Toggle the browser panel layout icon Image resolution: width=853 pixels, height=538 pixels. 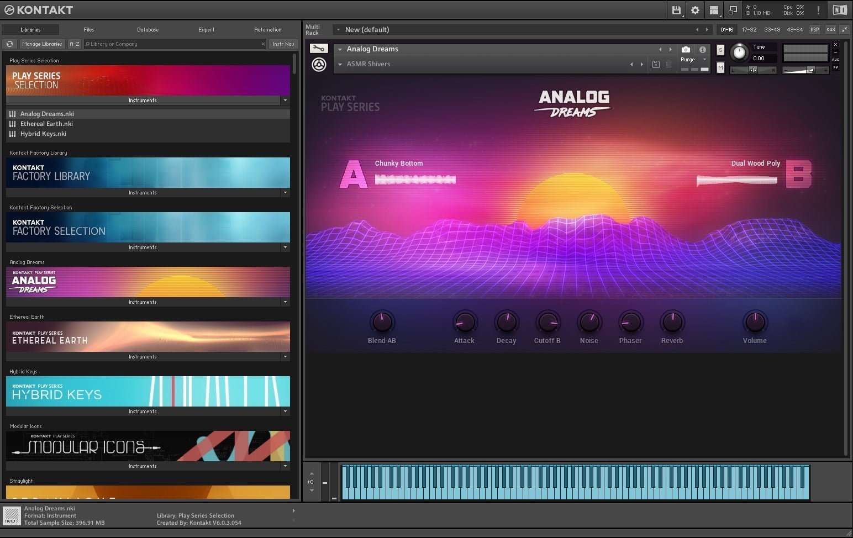tap(713, 10)
